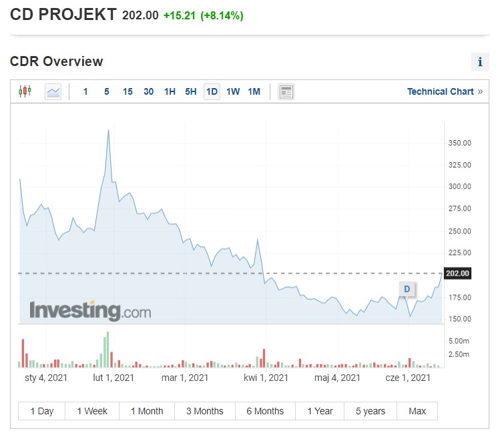Click the 'maj 4, 2021' date label
Image resolution: width=498 pixels, height=437 pixels.
tap(337, 378)
